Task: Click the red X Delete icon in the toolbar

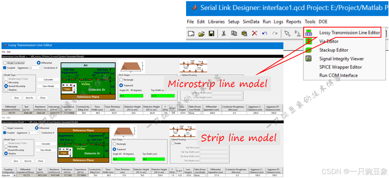Action: point(254,33)
